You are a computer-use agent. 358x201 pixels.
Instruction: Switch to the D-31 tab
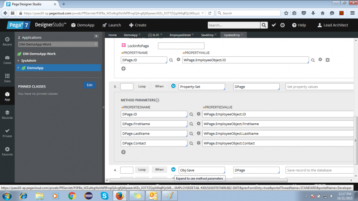[x=156, y=35]
